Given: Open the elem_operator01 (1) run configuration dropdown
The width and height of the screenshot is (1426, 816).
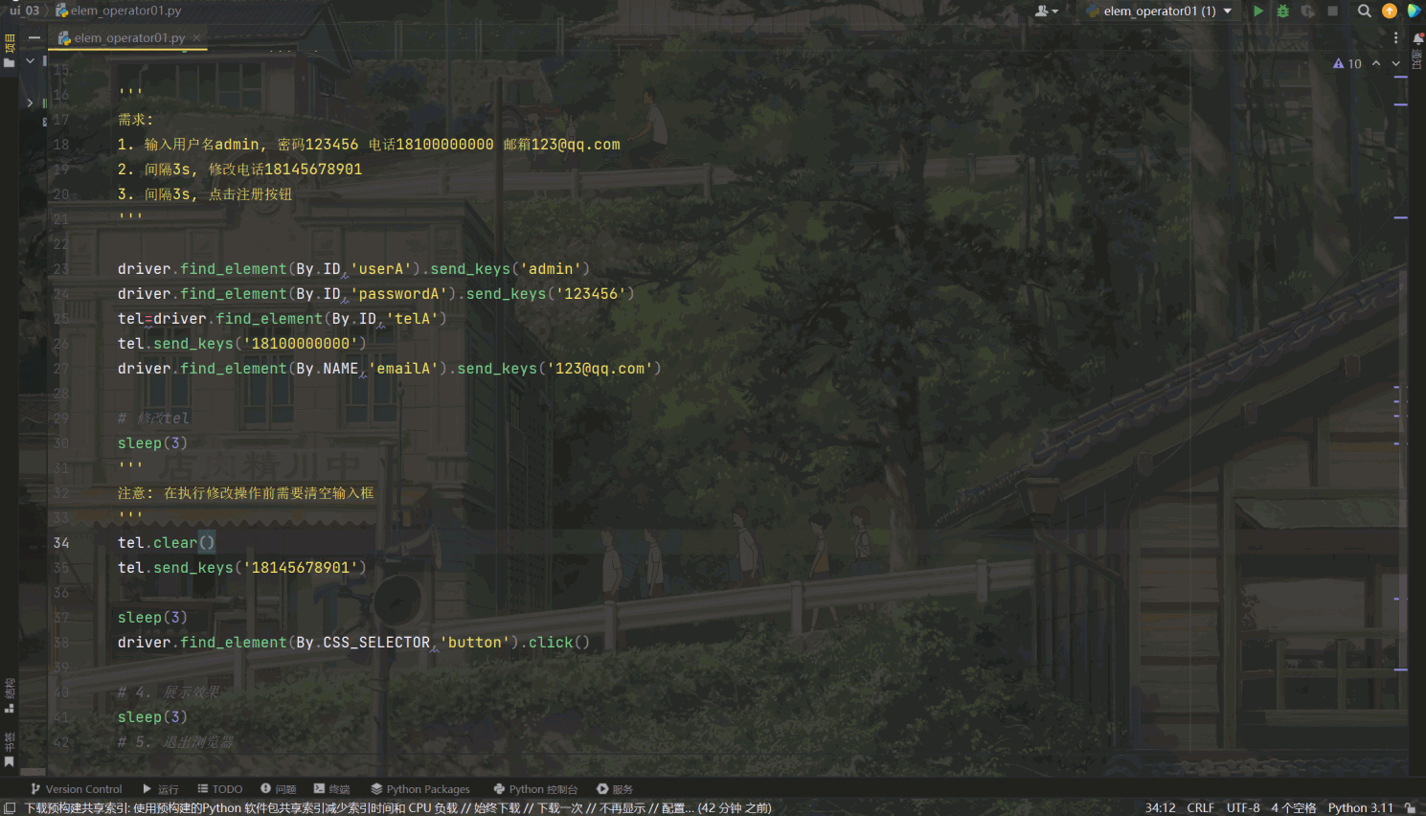Looking at the screenshot, I should click(1159, 11).
